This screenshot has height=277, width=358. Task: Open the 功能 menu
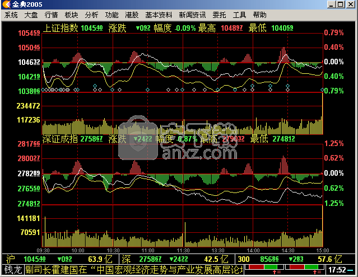(x=111, y=15)
